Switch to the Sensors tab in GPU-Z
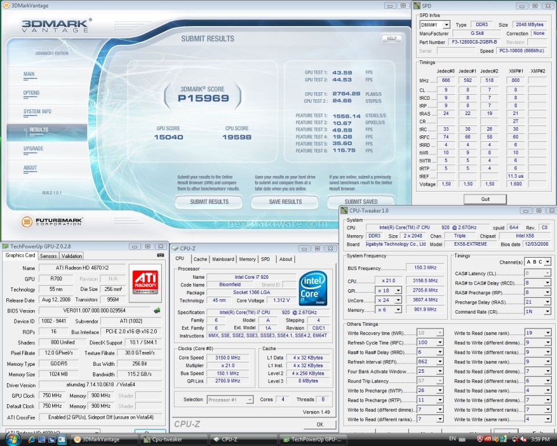This screenshot has width=557, height=446. point(48,256)
